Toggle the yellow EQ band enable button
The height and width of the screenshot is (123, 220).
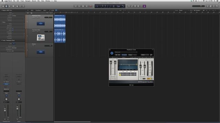pyautogui.click(x=120, y=75)
